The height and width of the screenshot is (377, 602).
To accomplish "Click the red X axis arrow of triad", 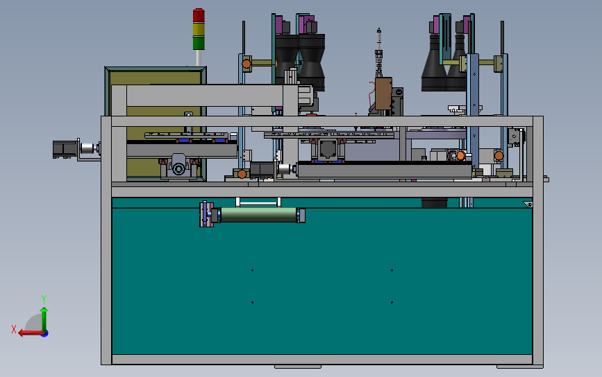I will pyautogui.click(x=30, y=333).
